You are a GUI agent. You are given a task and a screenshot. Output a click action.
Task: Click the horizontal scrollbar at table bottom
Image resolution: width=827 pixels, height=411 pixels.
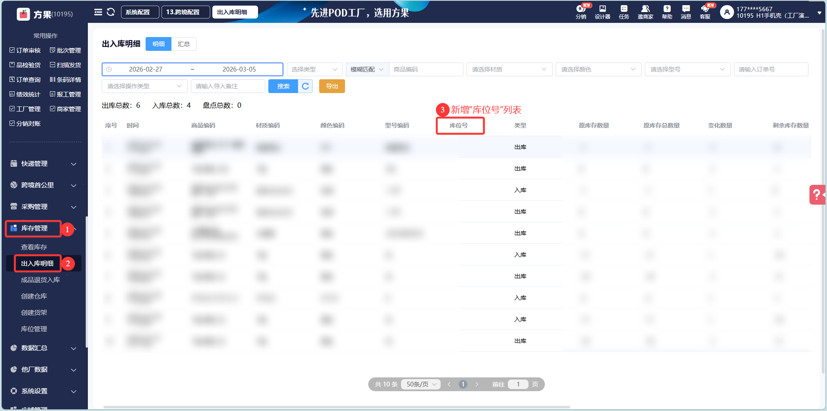tap(336, 407)
